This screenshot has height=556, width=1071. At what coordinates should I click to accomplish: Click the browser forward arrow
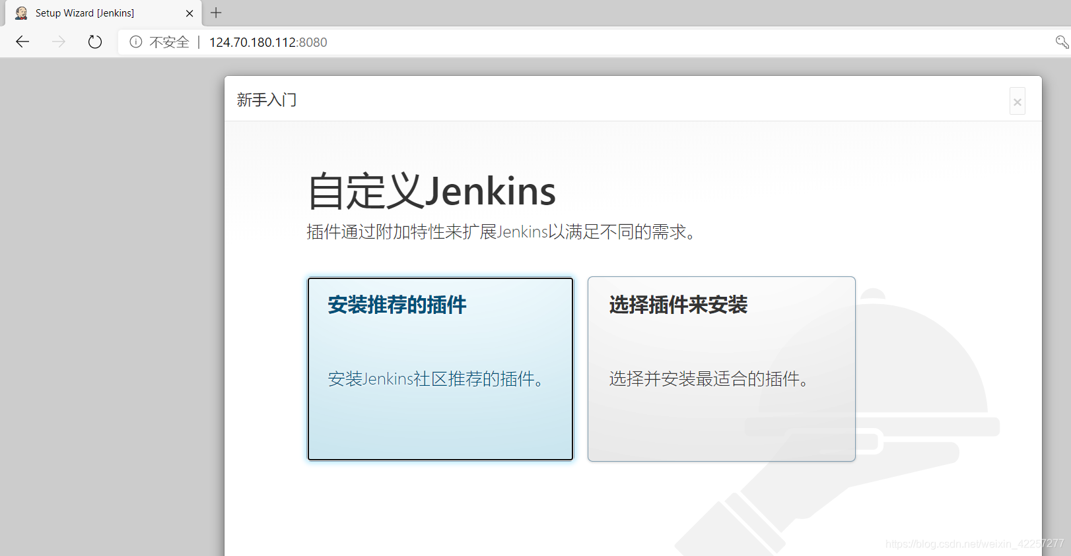(59, 42)
